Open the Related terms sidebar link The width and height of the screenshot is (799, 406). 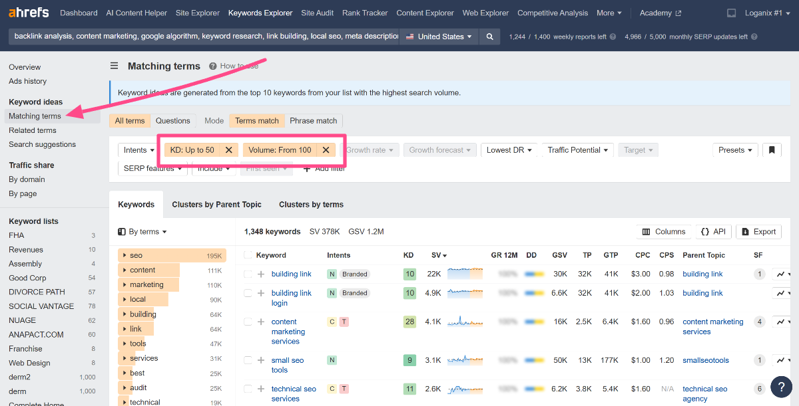(33, 130)
